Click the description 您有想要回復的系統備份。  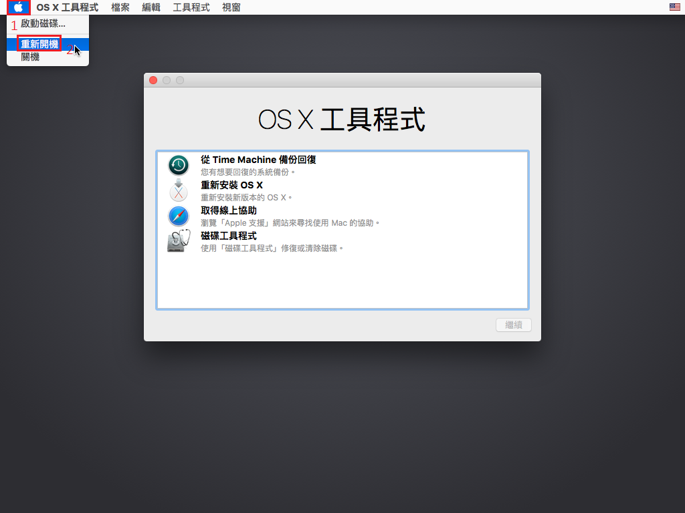(x=248, y=172)
